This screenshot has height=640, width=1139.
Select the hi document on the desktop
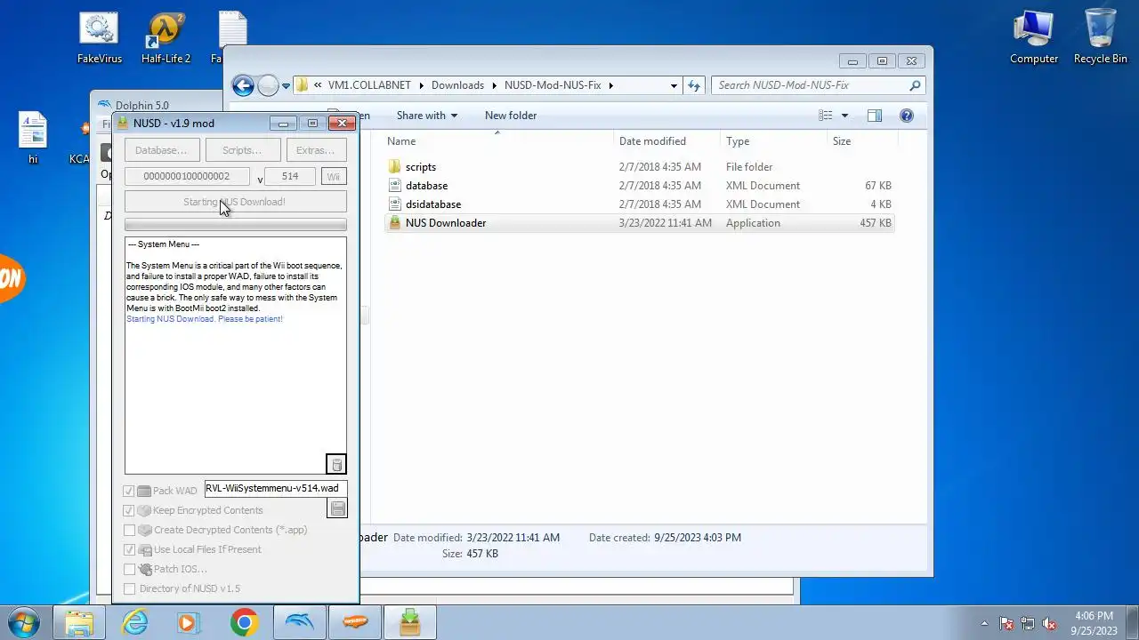pos(33,139)
